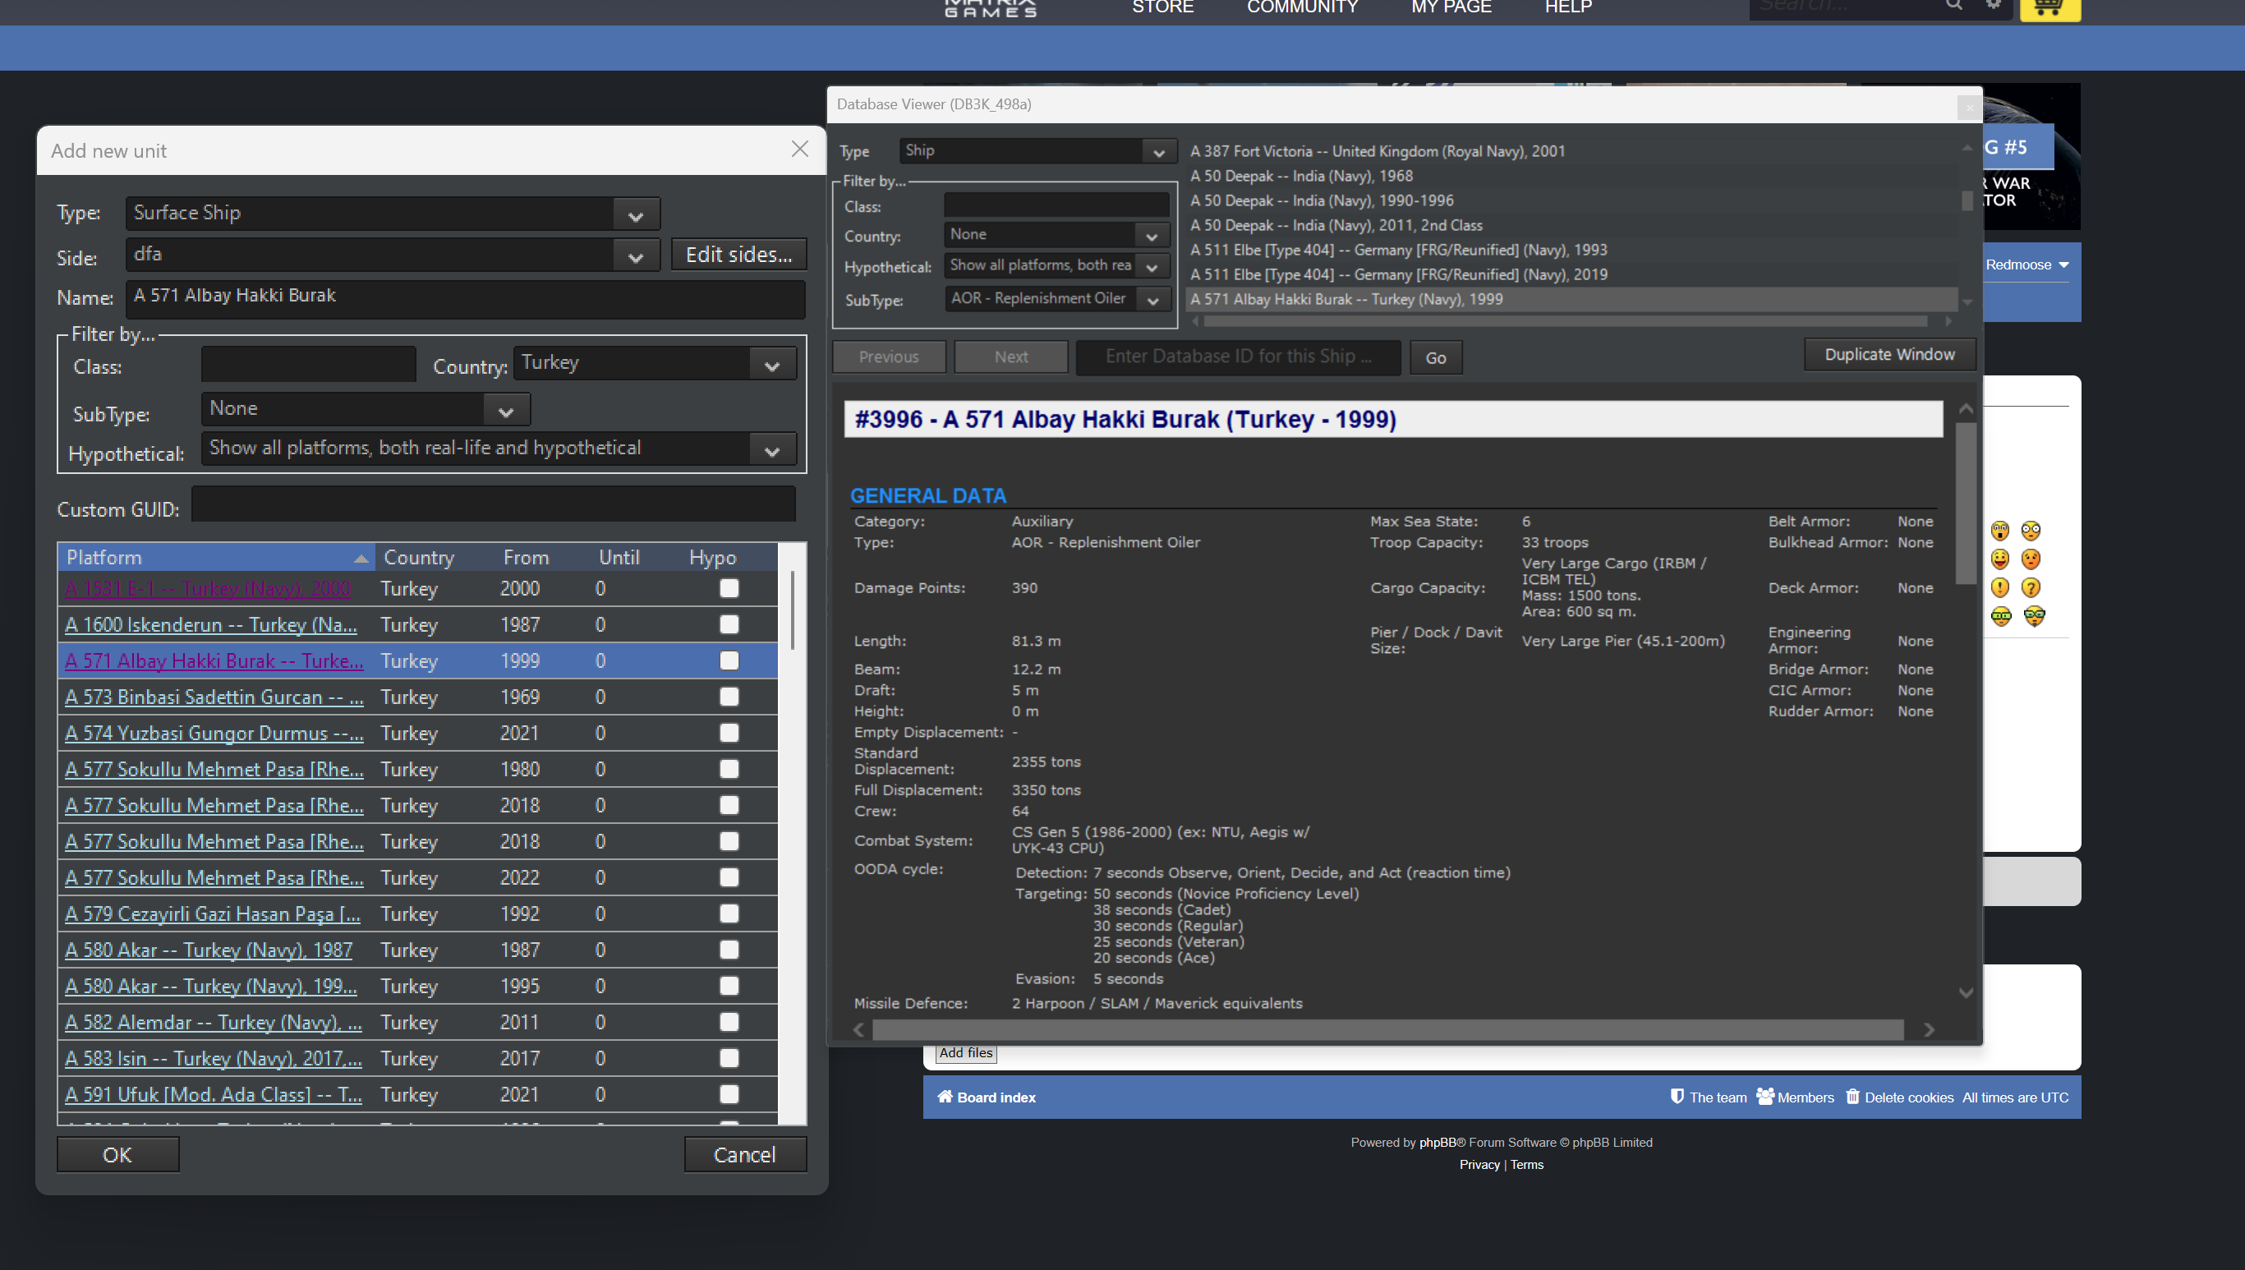Click the Edit sides... button
Image resolution: width=2245 pixels, height=1270 pixels.
pyautogui.click(x=738, y=255)
